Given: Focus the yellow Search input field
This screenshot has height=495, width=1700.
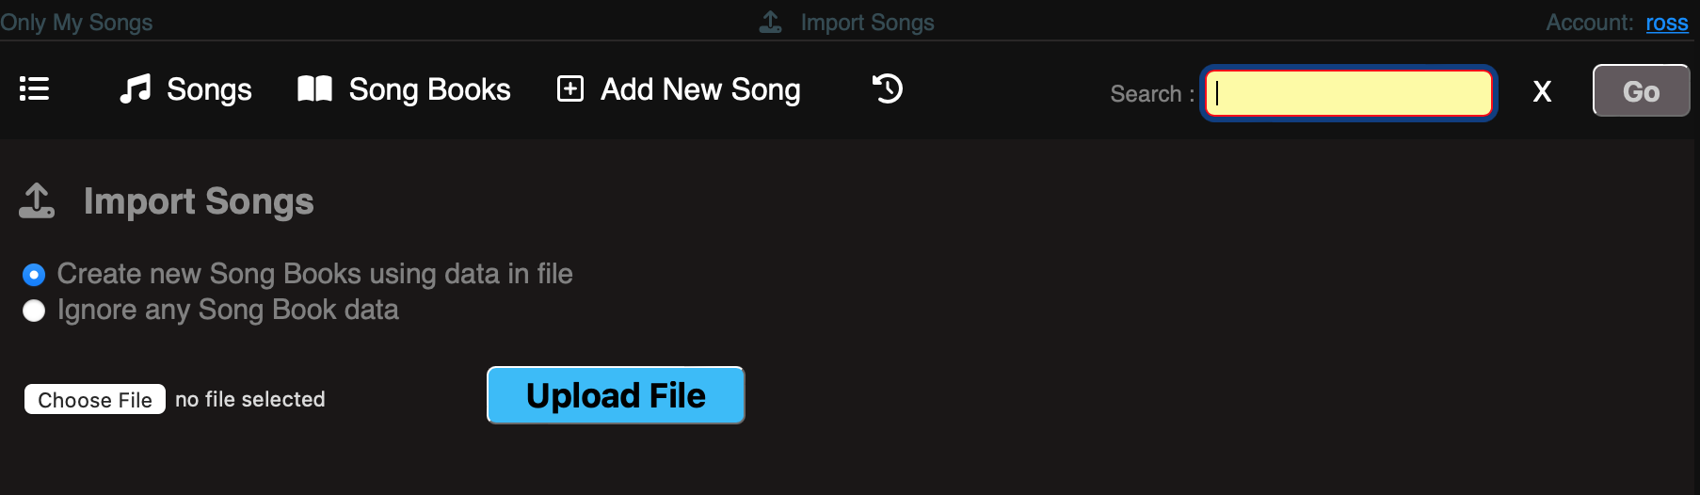Looking at the screenshot, I should point(1349,92).
